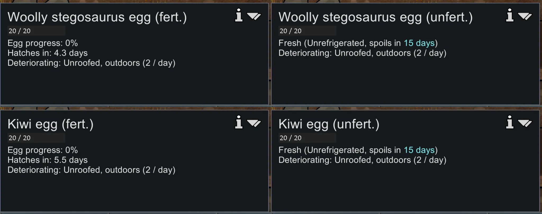Image resolution: width=542 pixels, height=214 pixels.
Task: Click the 'Hatches in: 5.5 days' line
Action: tap(48, 160)
